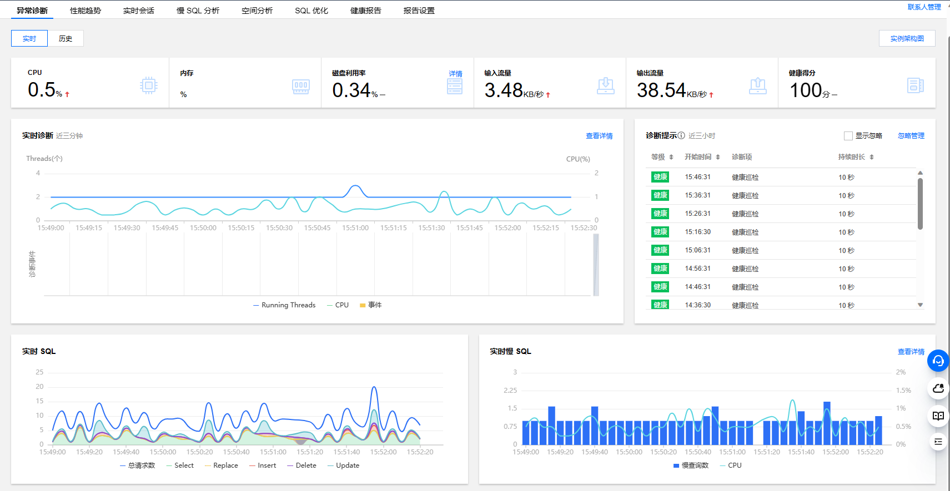Toggle CPU legend in realtime diagnosis chart
The image size is (950, 491).
(x=338, y=305)
